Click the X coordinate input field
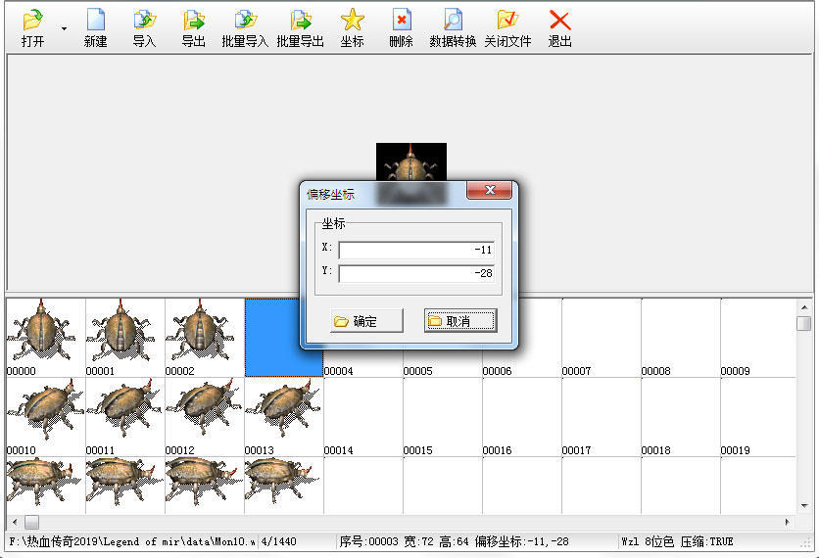This screenshot has width=819, height=558. click(x=416, y=251)
